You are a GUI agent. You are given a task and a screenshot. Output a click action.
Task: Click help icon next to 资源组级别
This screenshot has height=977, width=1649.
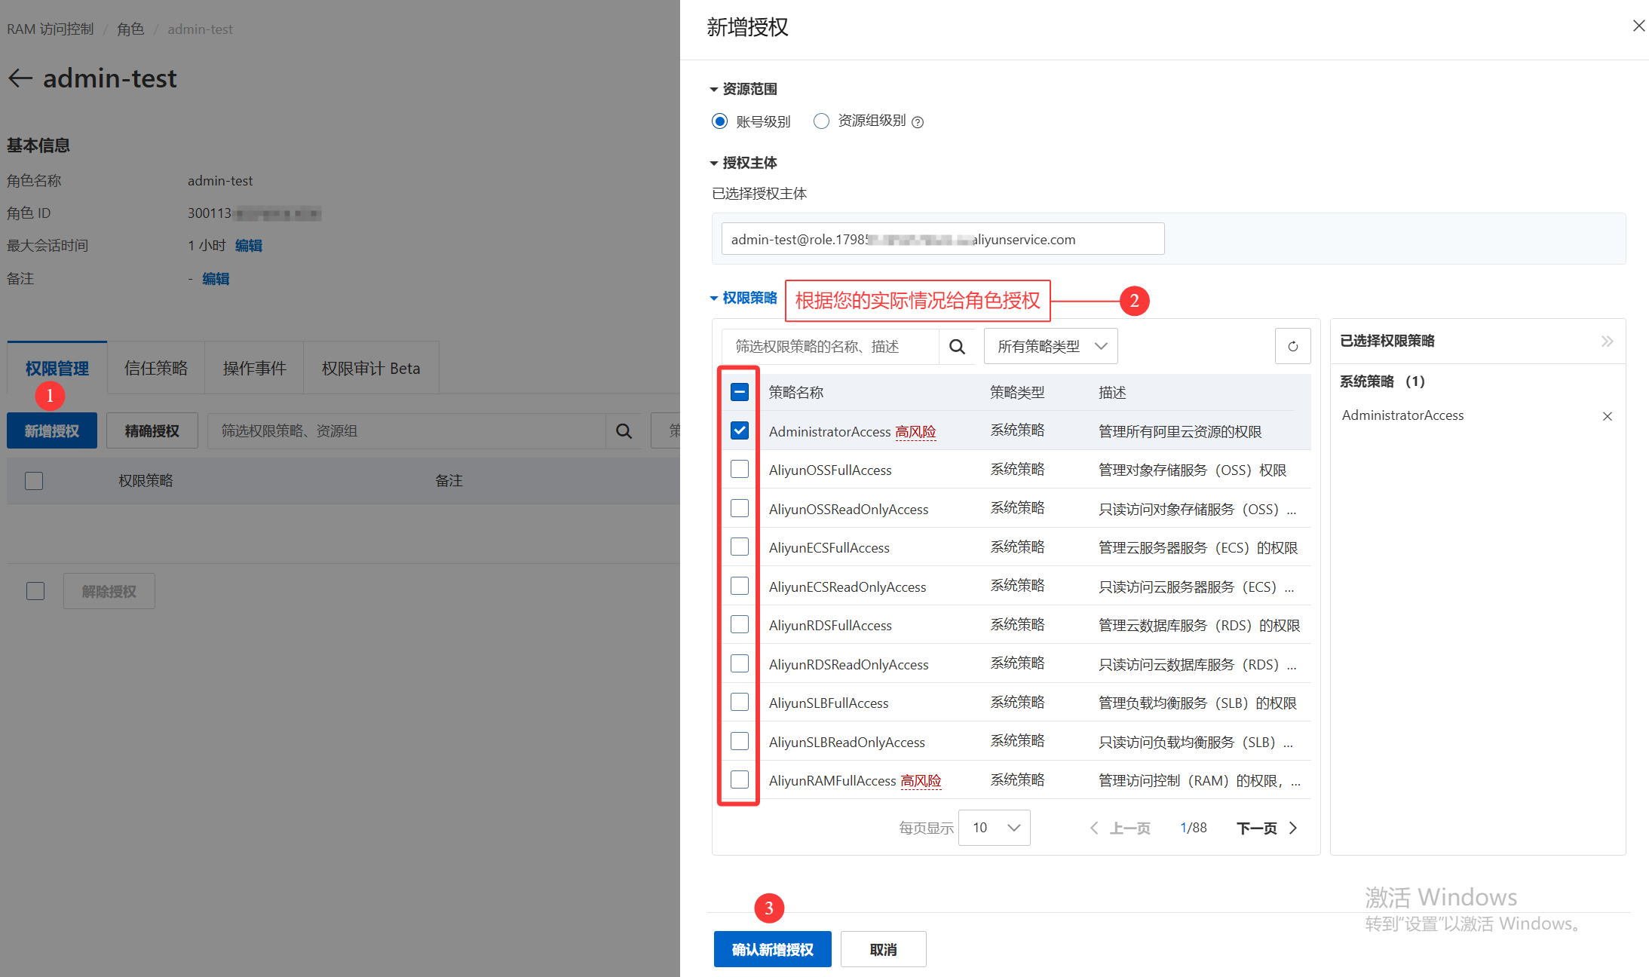coord(918,122)
